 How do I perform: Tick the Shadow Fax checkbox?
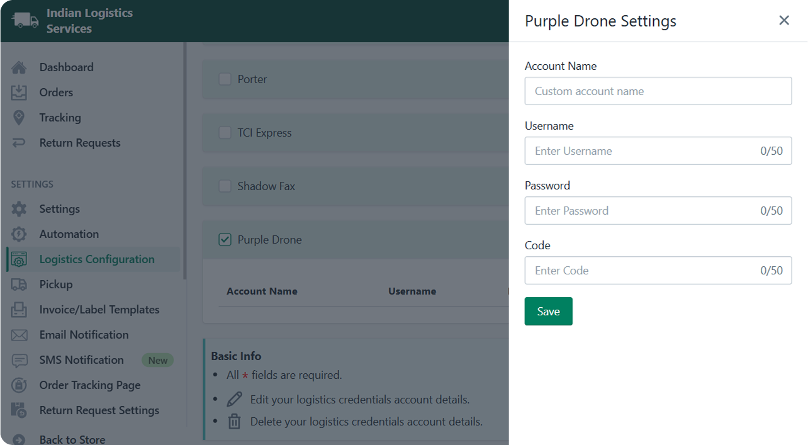tap(225, 186)
